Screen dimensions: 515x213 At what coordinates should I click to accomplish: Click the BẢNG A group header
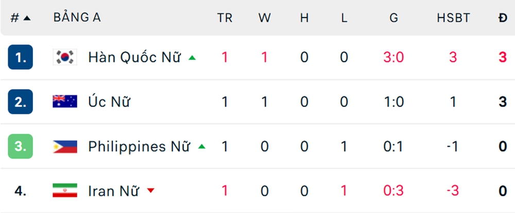[x=77, y=17]
